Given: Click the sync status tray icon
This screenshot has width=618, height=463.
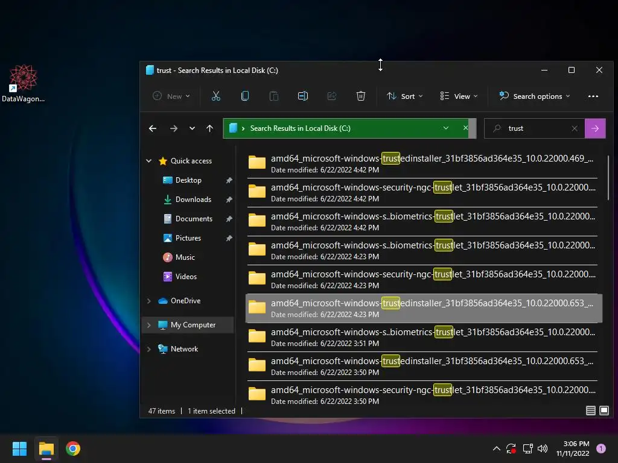Looking at the screenshot, I should coord(512,449).
